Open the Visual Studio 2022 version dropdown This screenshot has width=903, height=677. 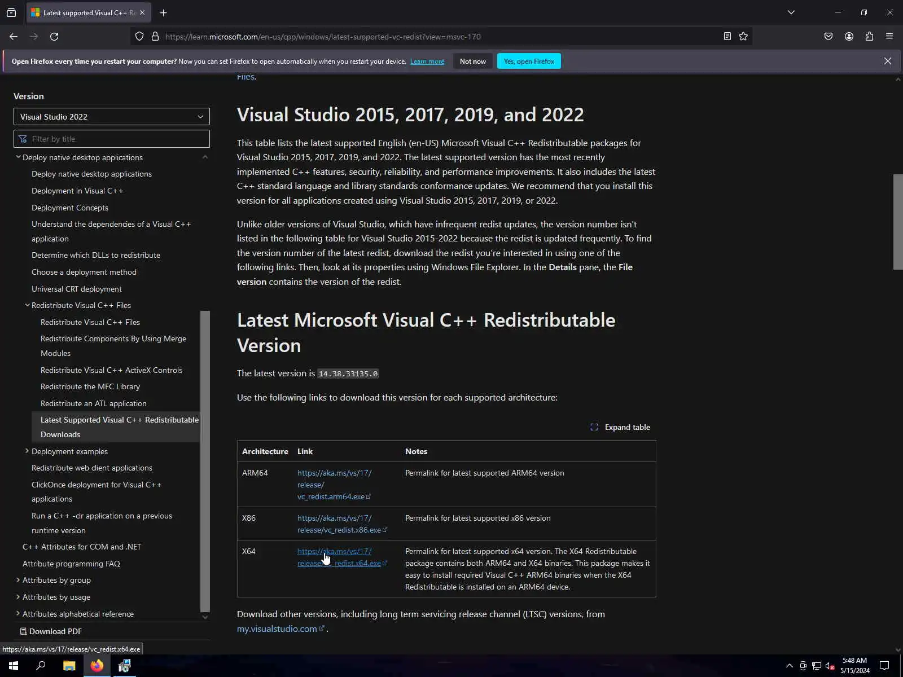coord(112,117)
